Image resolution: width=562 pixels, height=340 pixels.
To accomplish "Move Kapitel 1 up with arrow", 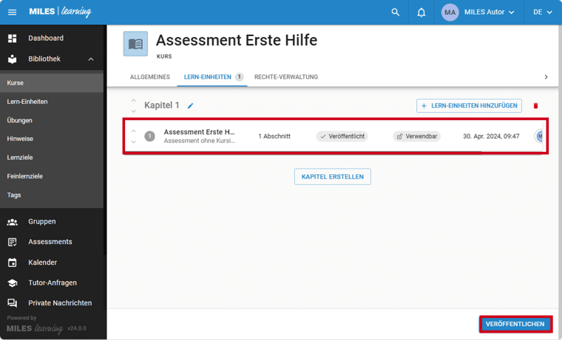I will (134, 101).
